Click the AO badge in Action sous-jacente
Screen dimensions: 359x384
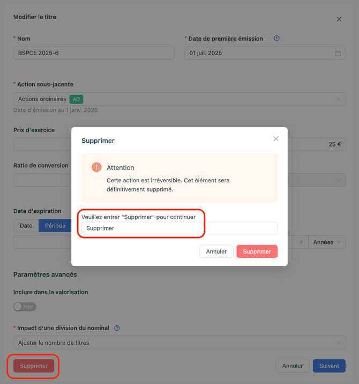76,99
